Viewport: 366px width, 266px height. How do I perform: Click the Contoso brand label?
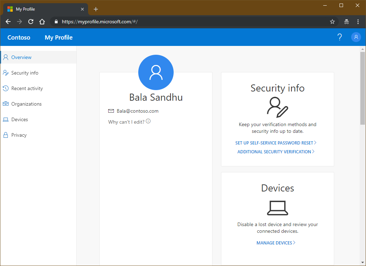(x=19, y=37)
